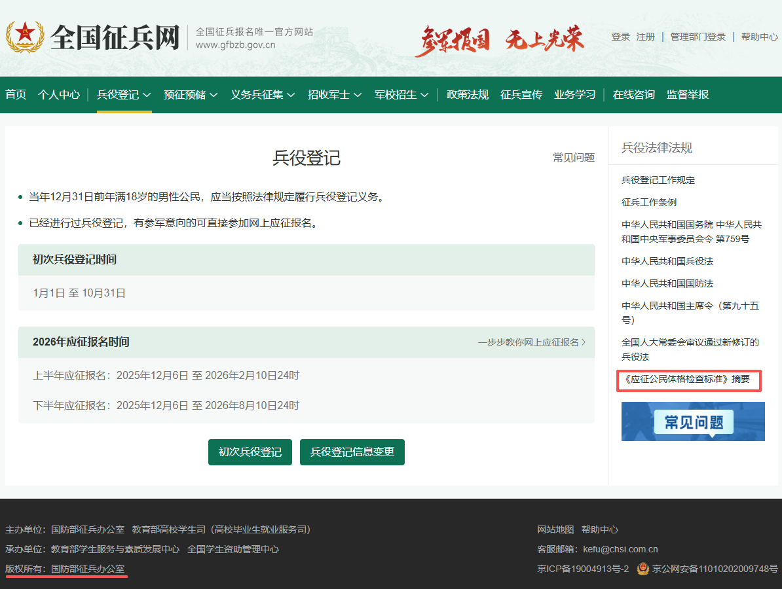
Task: Open 全国人大常委会审议通过新修订的兵役法 link
Action: tap(690, 349)
